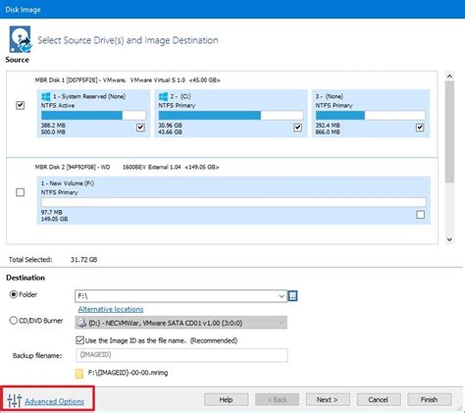This screenshot has width=465, height=413.
Task: Uncheck the MBR Disk 1 checkbox
Action: pyautogui.click(x=21, y=105)
